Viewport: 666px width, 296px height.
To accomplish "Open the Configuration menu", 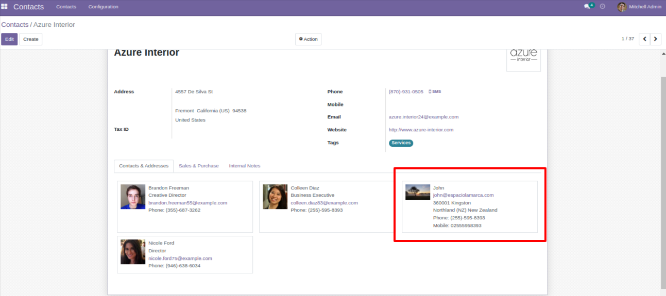I will [x=103, y=7].
